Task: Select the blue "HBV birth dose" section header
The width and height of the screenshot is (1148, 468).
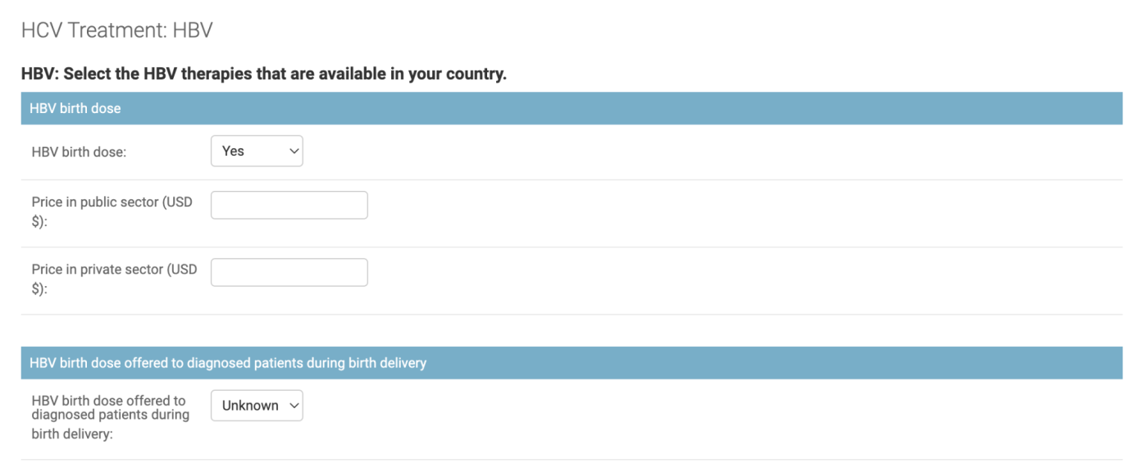Action: click(75, 108)
